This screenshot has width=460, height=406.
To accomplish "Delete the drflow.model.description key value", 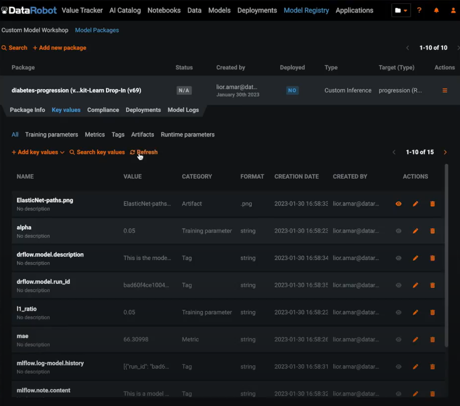I will [432, 258].
